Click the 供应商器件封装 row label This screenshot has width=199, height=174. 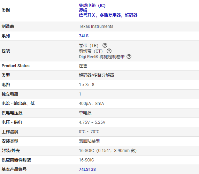click(x=16, y=160)
